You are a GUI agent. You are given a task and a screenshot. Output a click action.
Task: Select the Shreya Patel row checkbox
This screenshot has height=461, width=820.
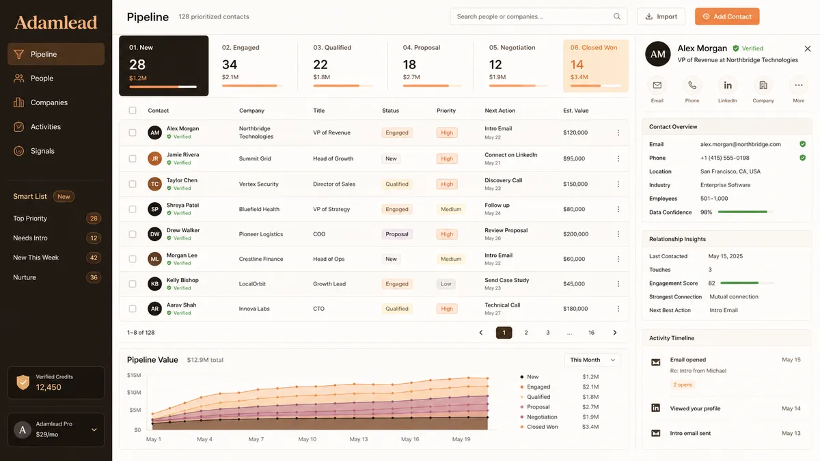133,209
